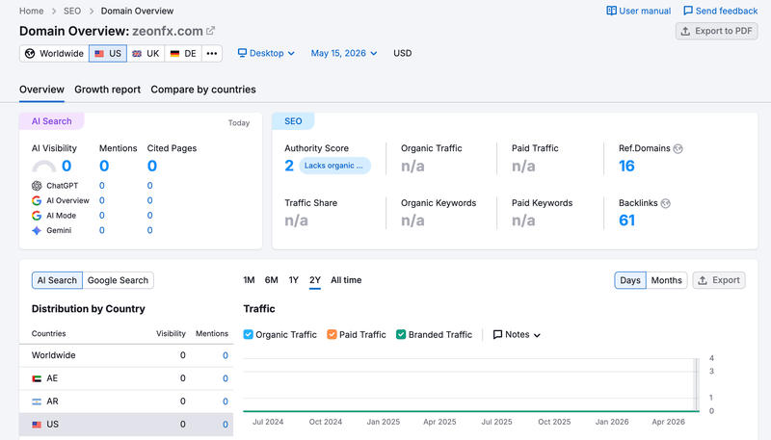
Task: Click the ChatGPT logo icon
Action: [x=37, y=186]
